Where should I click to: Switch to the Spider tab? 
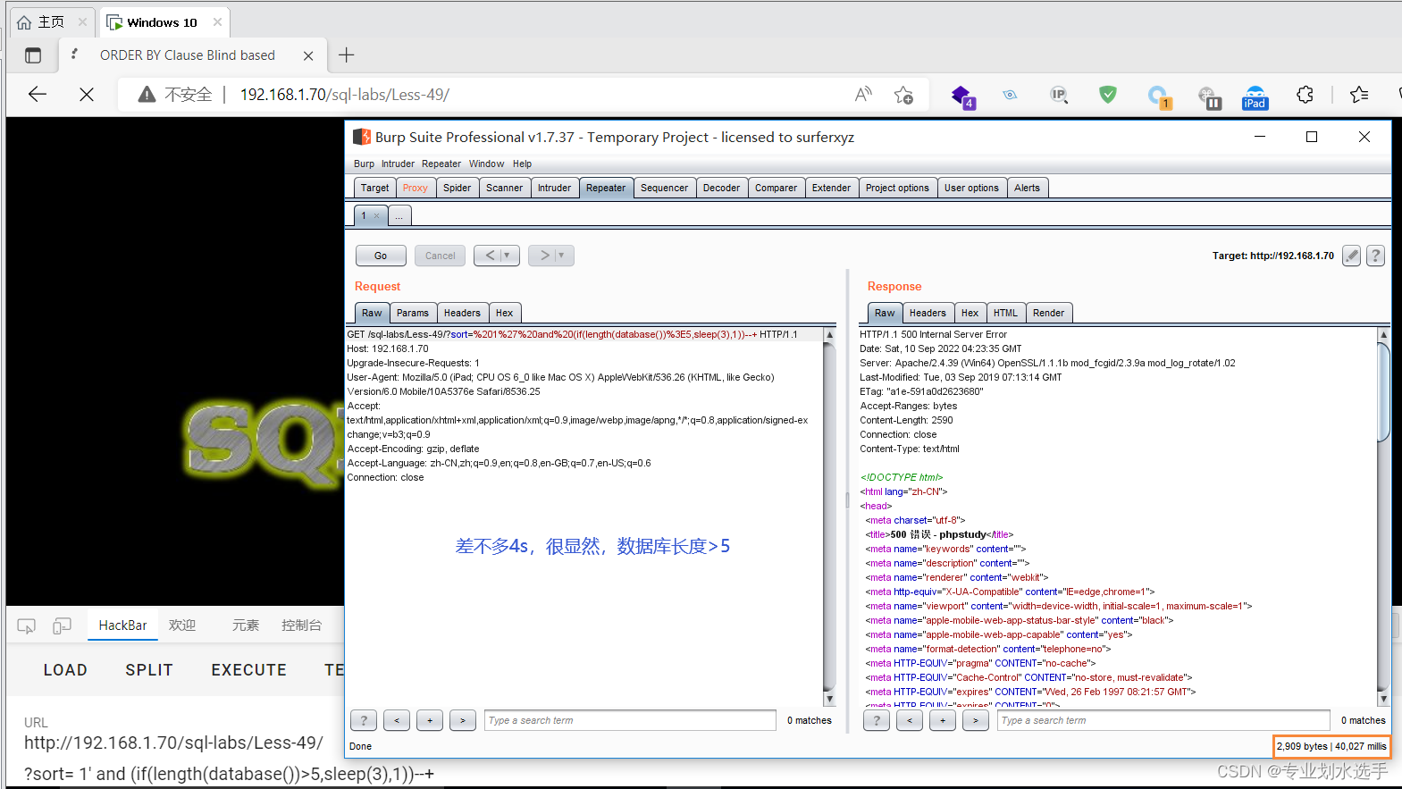point(457,188)
